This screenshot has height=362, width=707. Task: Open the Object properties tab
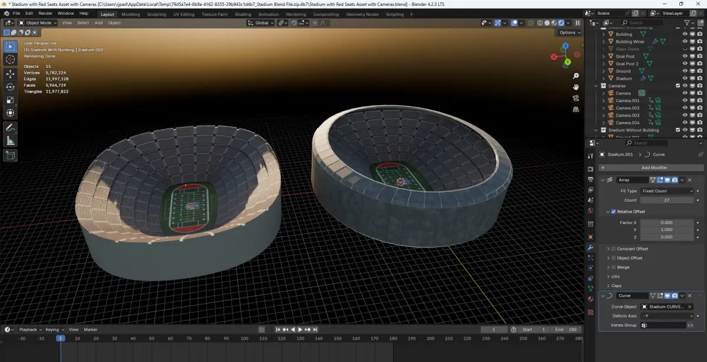tap(590, 236)
